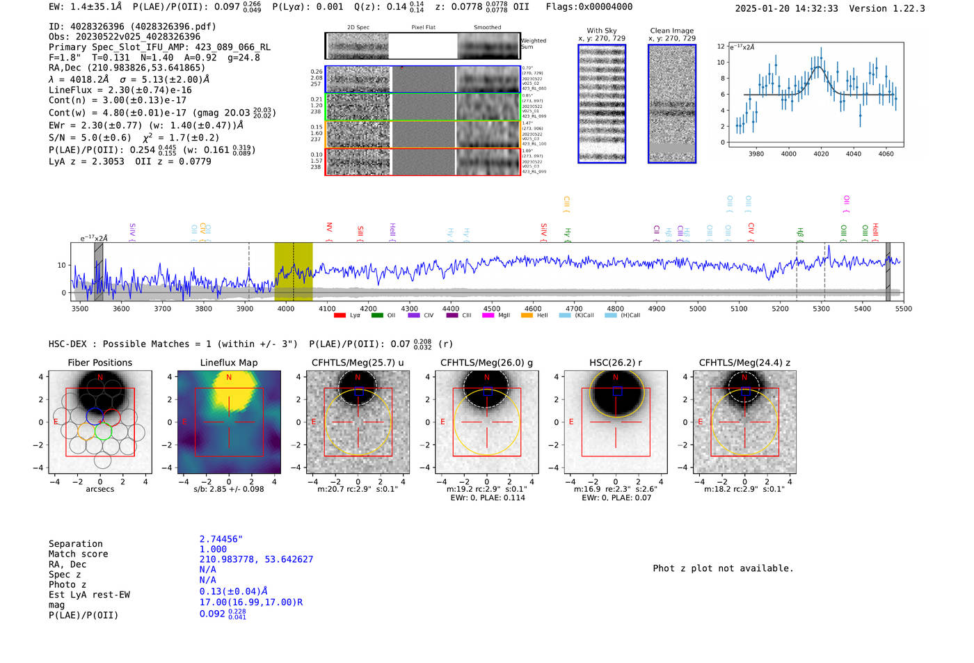Click the Pixel Flat column header
The height and width of the screenshot is (663, 974).
(423, 28)
